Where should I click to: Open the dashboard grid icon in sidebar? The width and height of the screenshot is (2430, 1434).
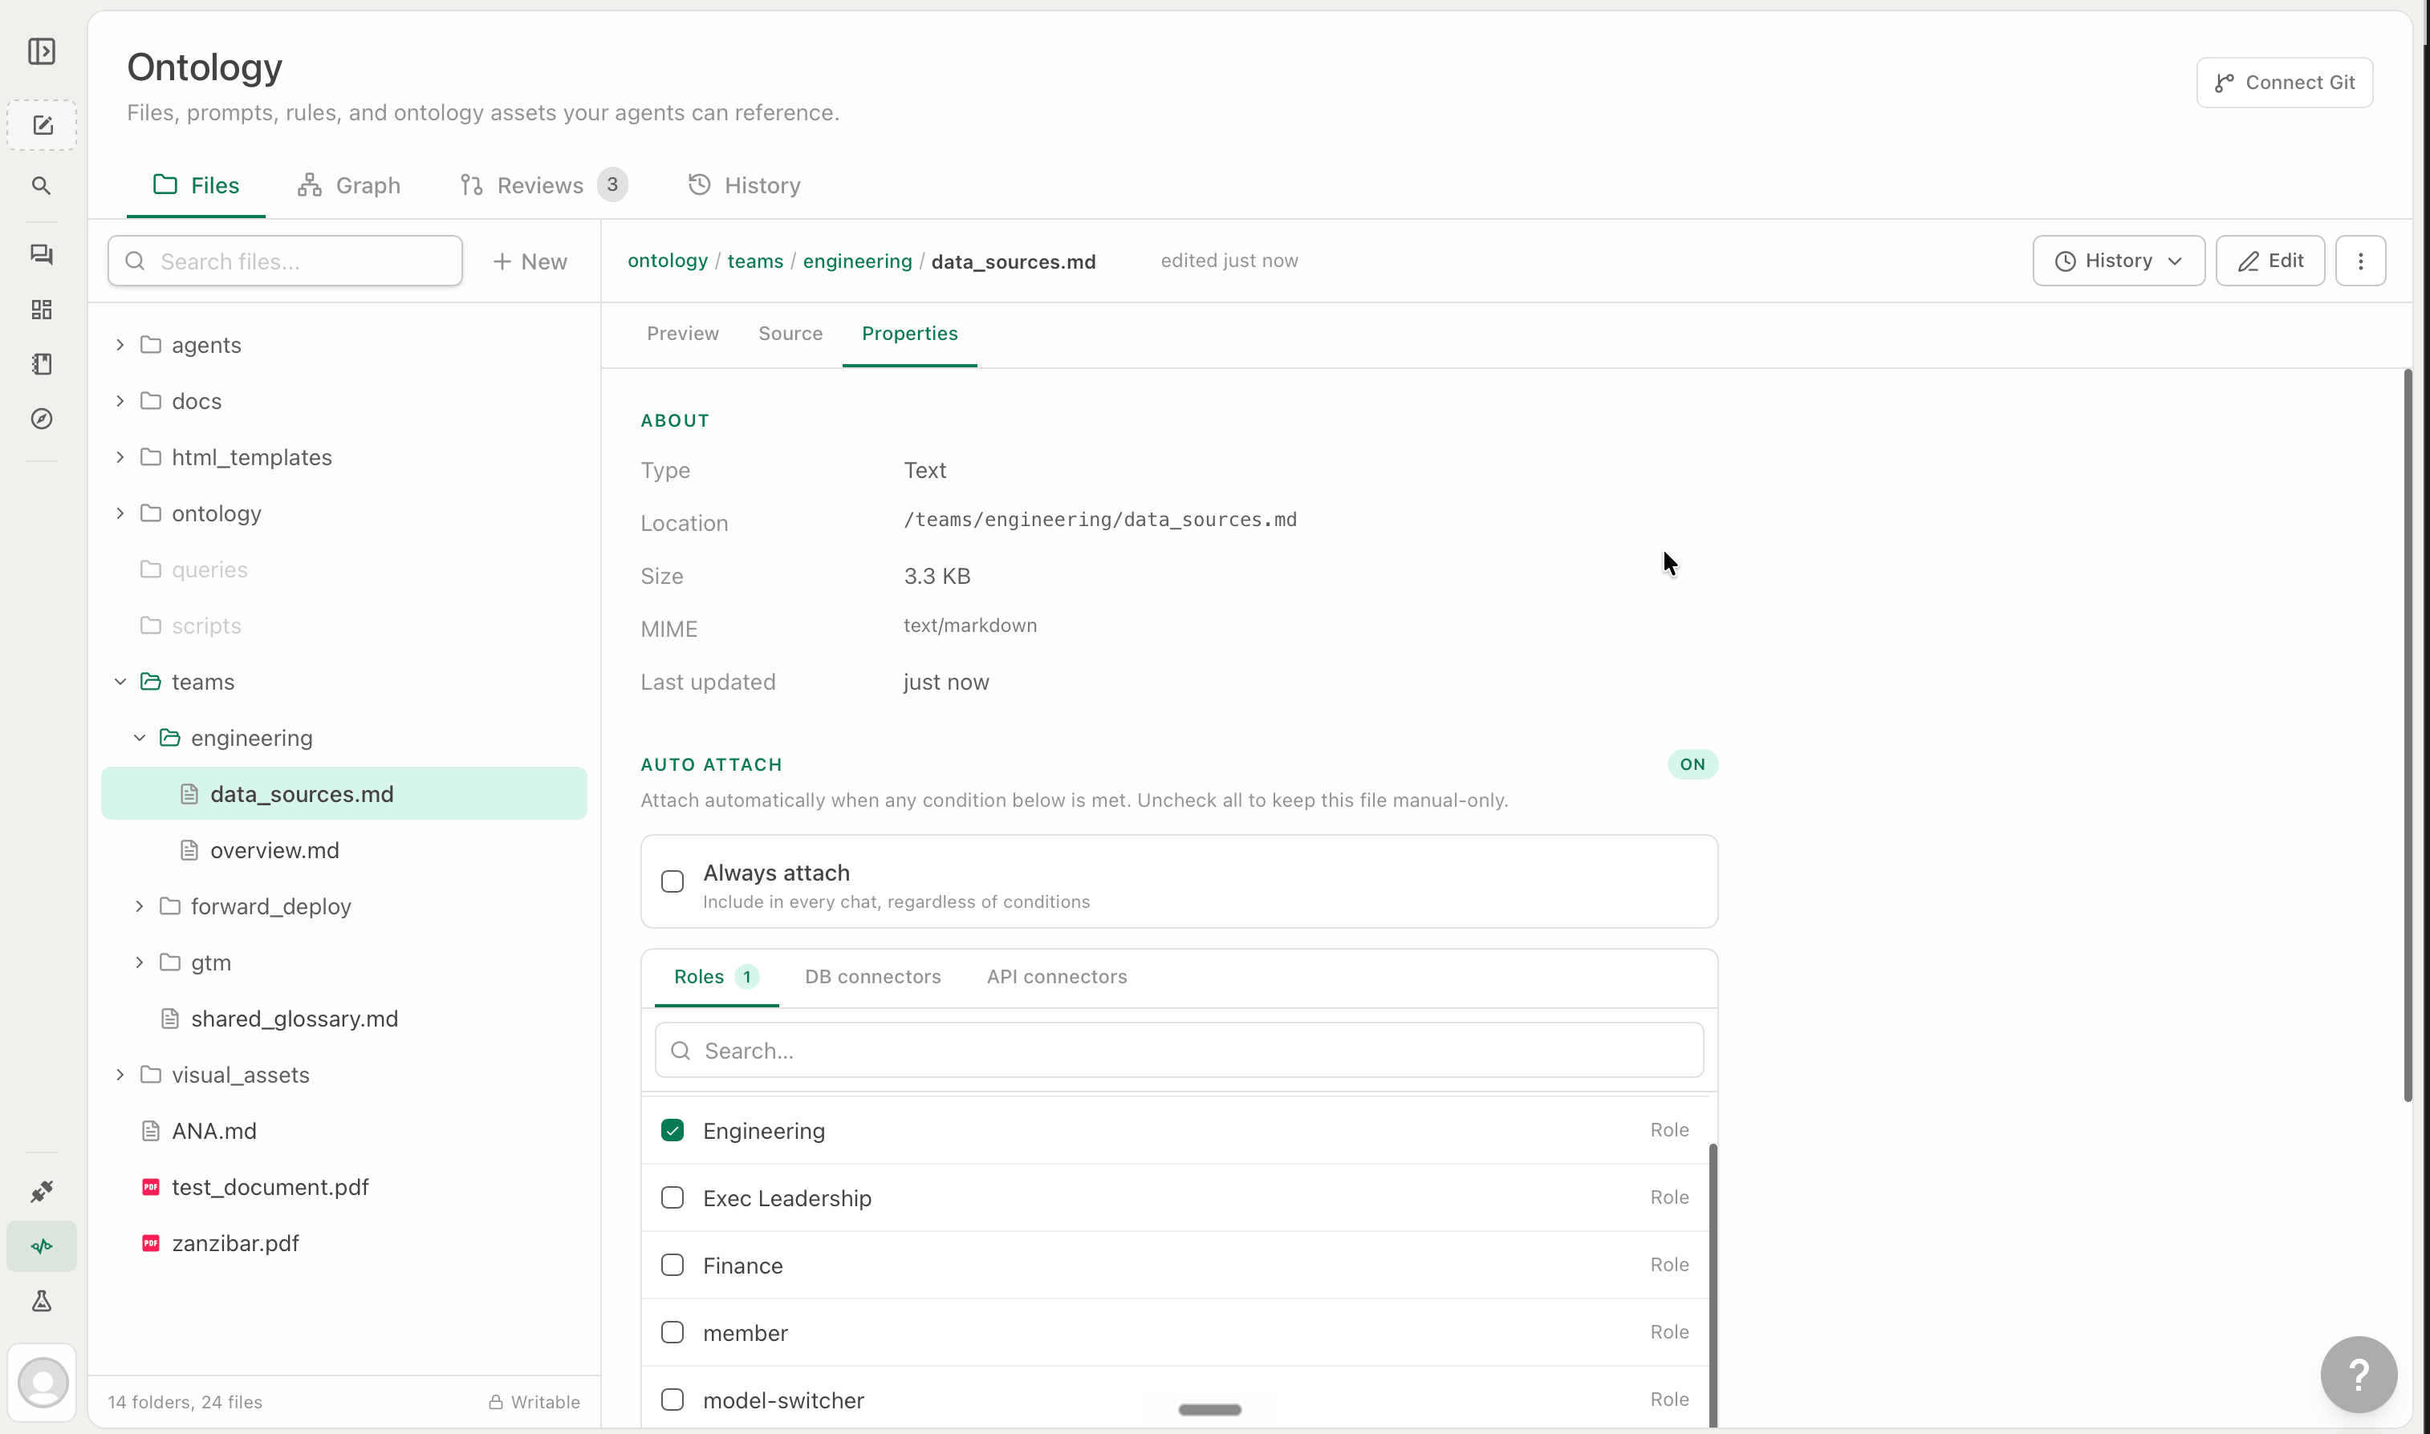[x=42, y=310]
